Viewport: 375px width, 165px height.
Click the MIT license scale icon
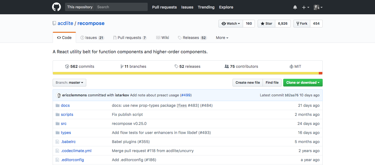[x=292, y=66]
